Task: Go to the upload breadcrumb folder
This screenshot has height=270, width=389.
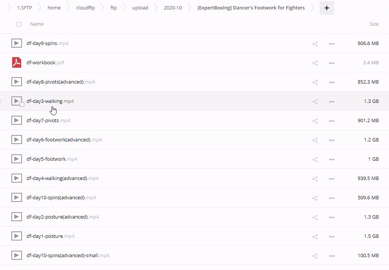Action: (140, 8)
